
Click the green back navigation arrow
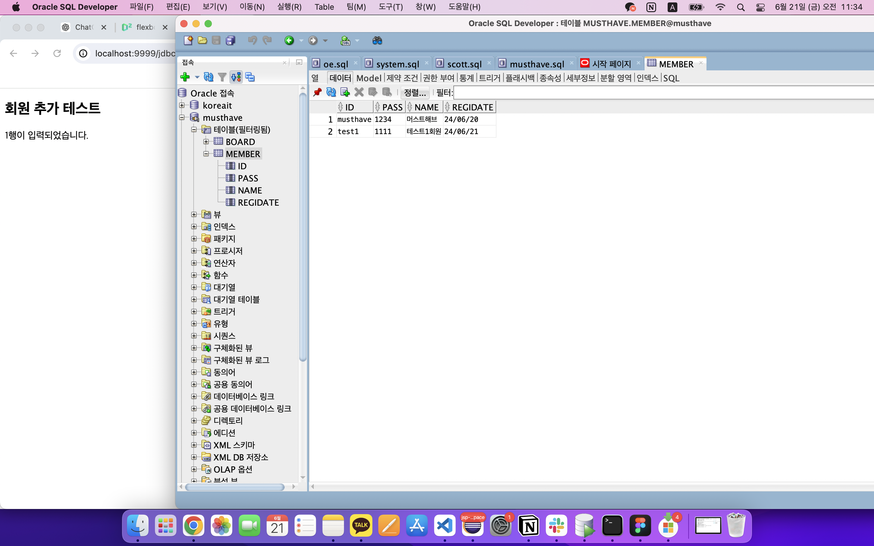click(x=289, y=40)
